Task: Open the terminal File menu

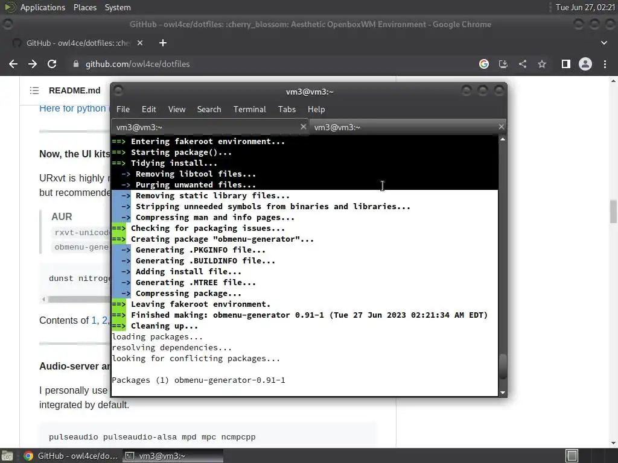Action: [123, 110]
